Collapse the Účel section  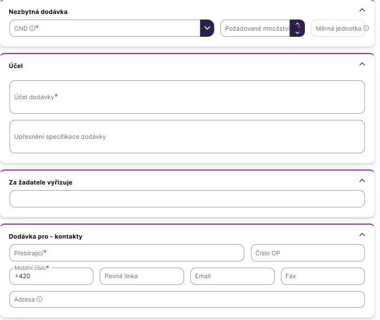362,64
